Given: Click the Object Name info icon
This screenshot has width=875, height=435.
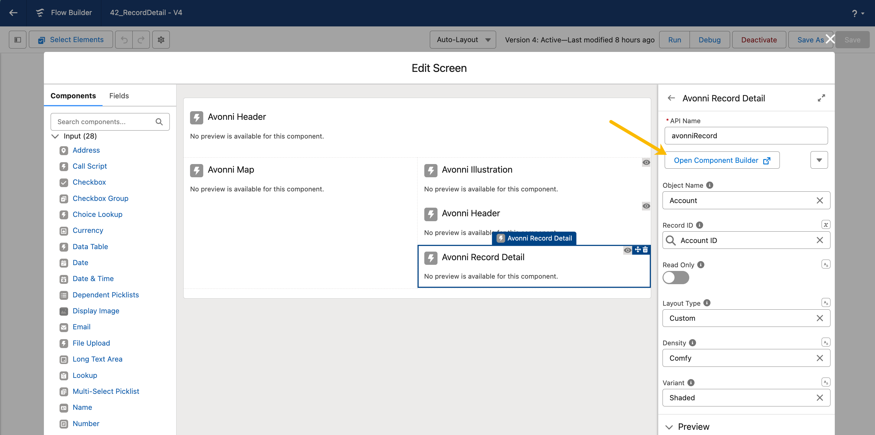Looking at the screenshot, I should (x=710, y=185).
